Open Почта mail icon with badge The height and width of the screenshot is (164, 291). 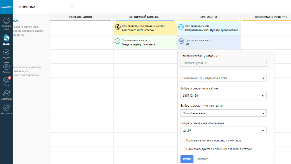(x=6, y=81)
